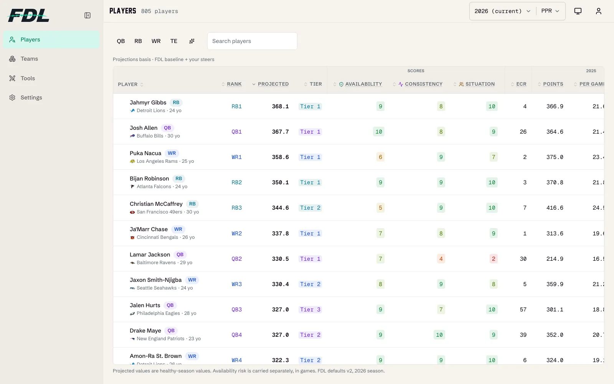Click the 'Projections basis' note text
Screen dimensions: 614x384
163,60
